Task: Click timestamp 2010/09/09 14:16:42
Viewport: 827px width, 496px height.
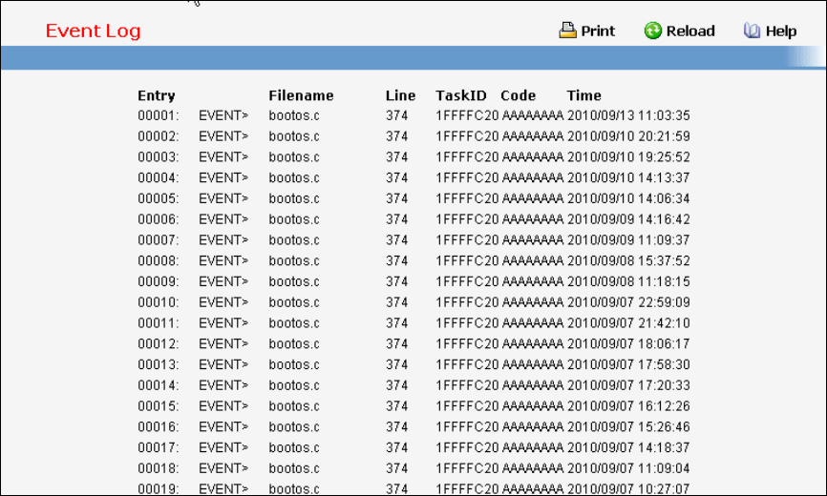Action: (x=628, y=219)
